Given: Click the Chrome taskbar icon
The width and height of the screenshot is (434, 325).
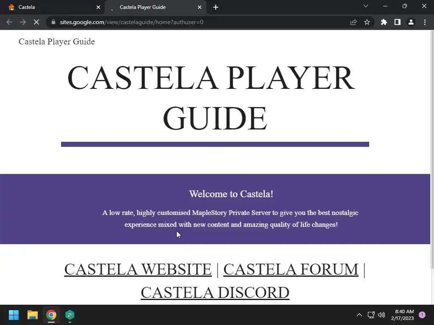Looking at the screenshot, I should pyautogui.click(x=51, y=315).
